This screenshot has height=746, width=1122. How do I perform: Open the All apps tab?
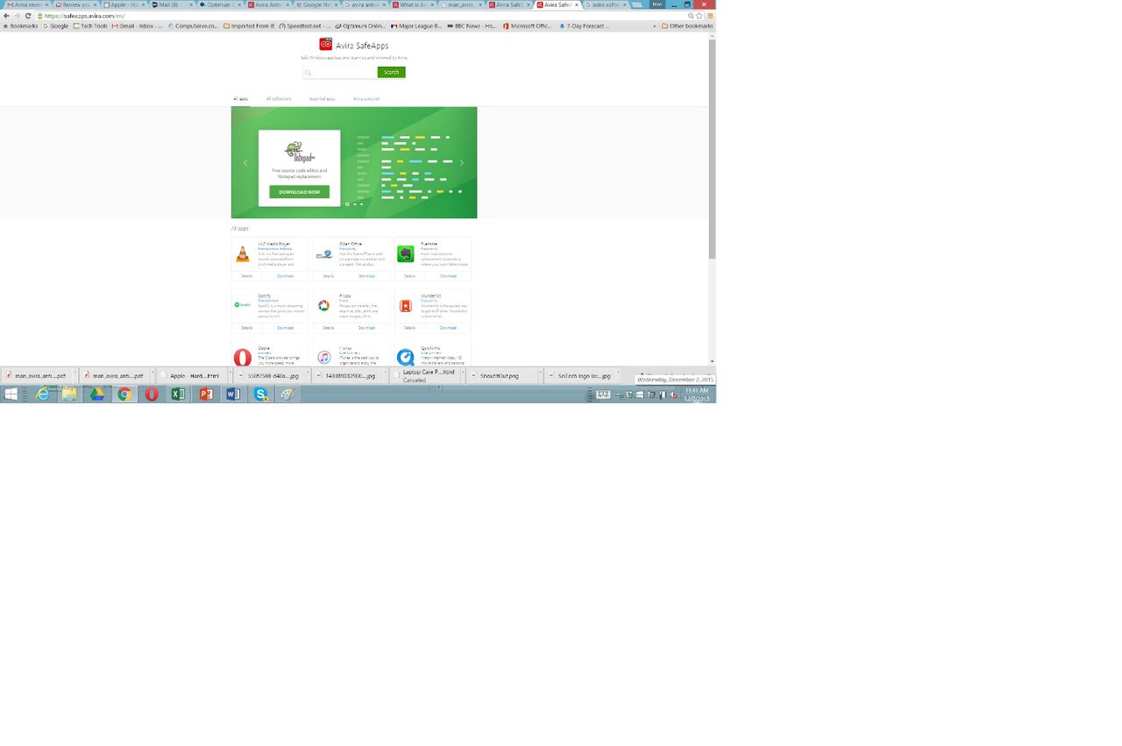240,99
